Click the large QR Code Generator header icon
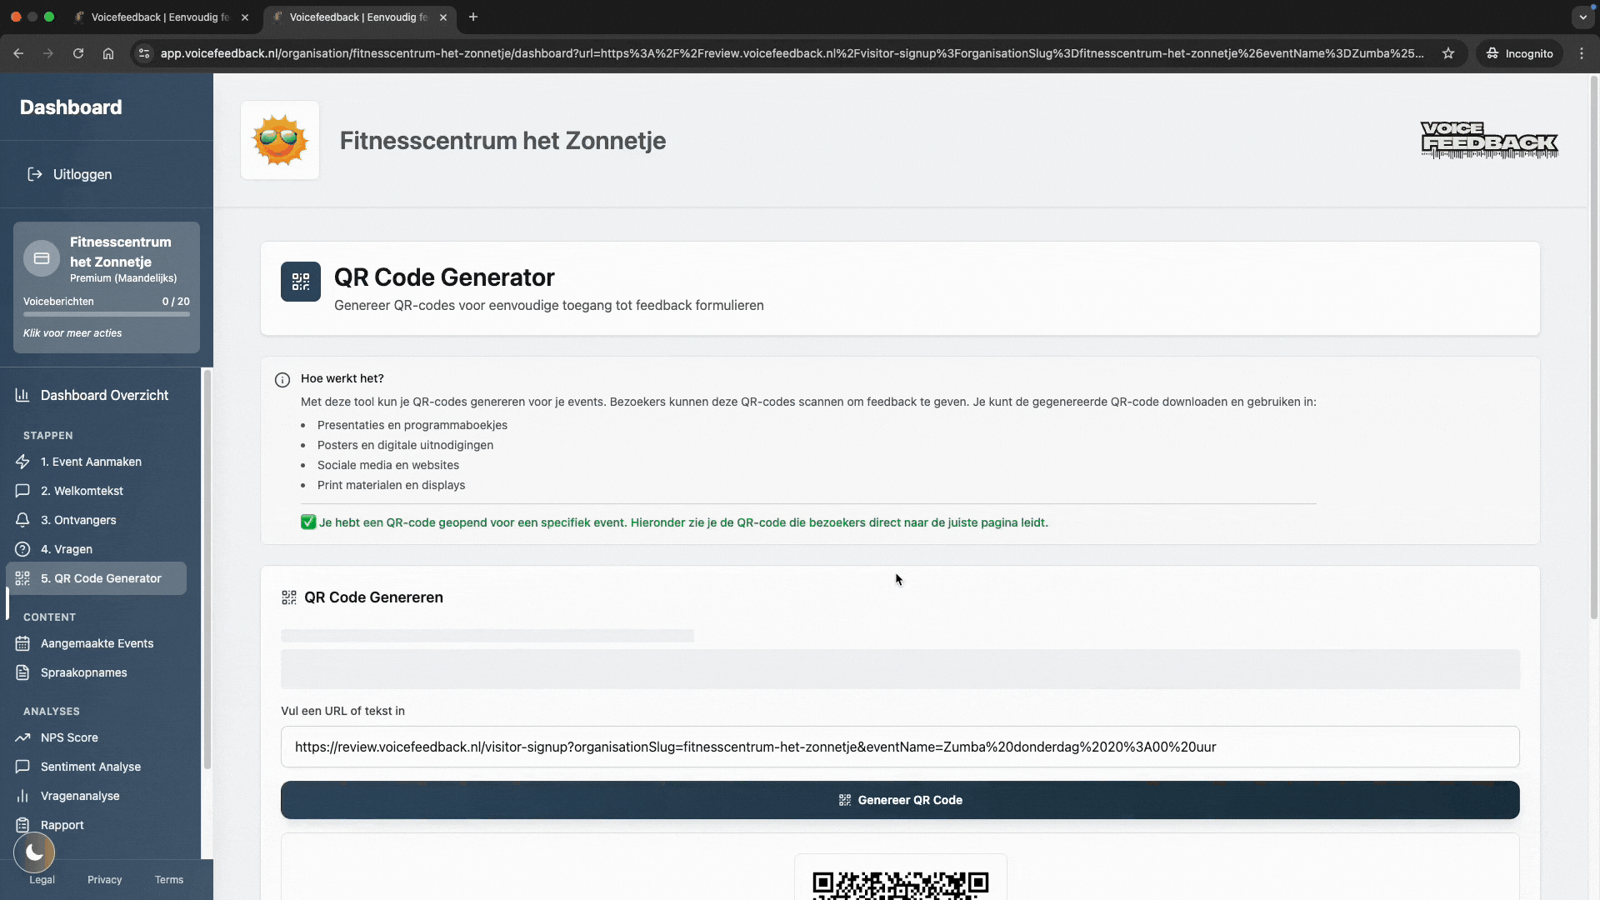 301,282
